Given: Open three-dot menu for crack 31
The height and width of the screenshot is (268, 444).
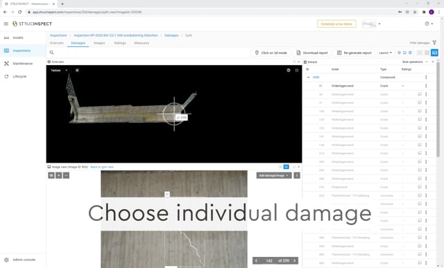Looking at the screenshot, I should coord(426,86).
